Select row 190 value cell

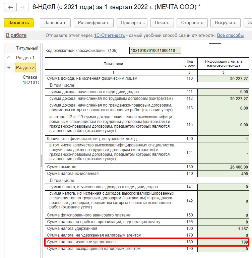click(x=223, y=249)
